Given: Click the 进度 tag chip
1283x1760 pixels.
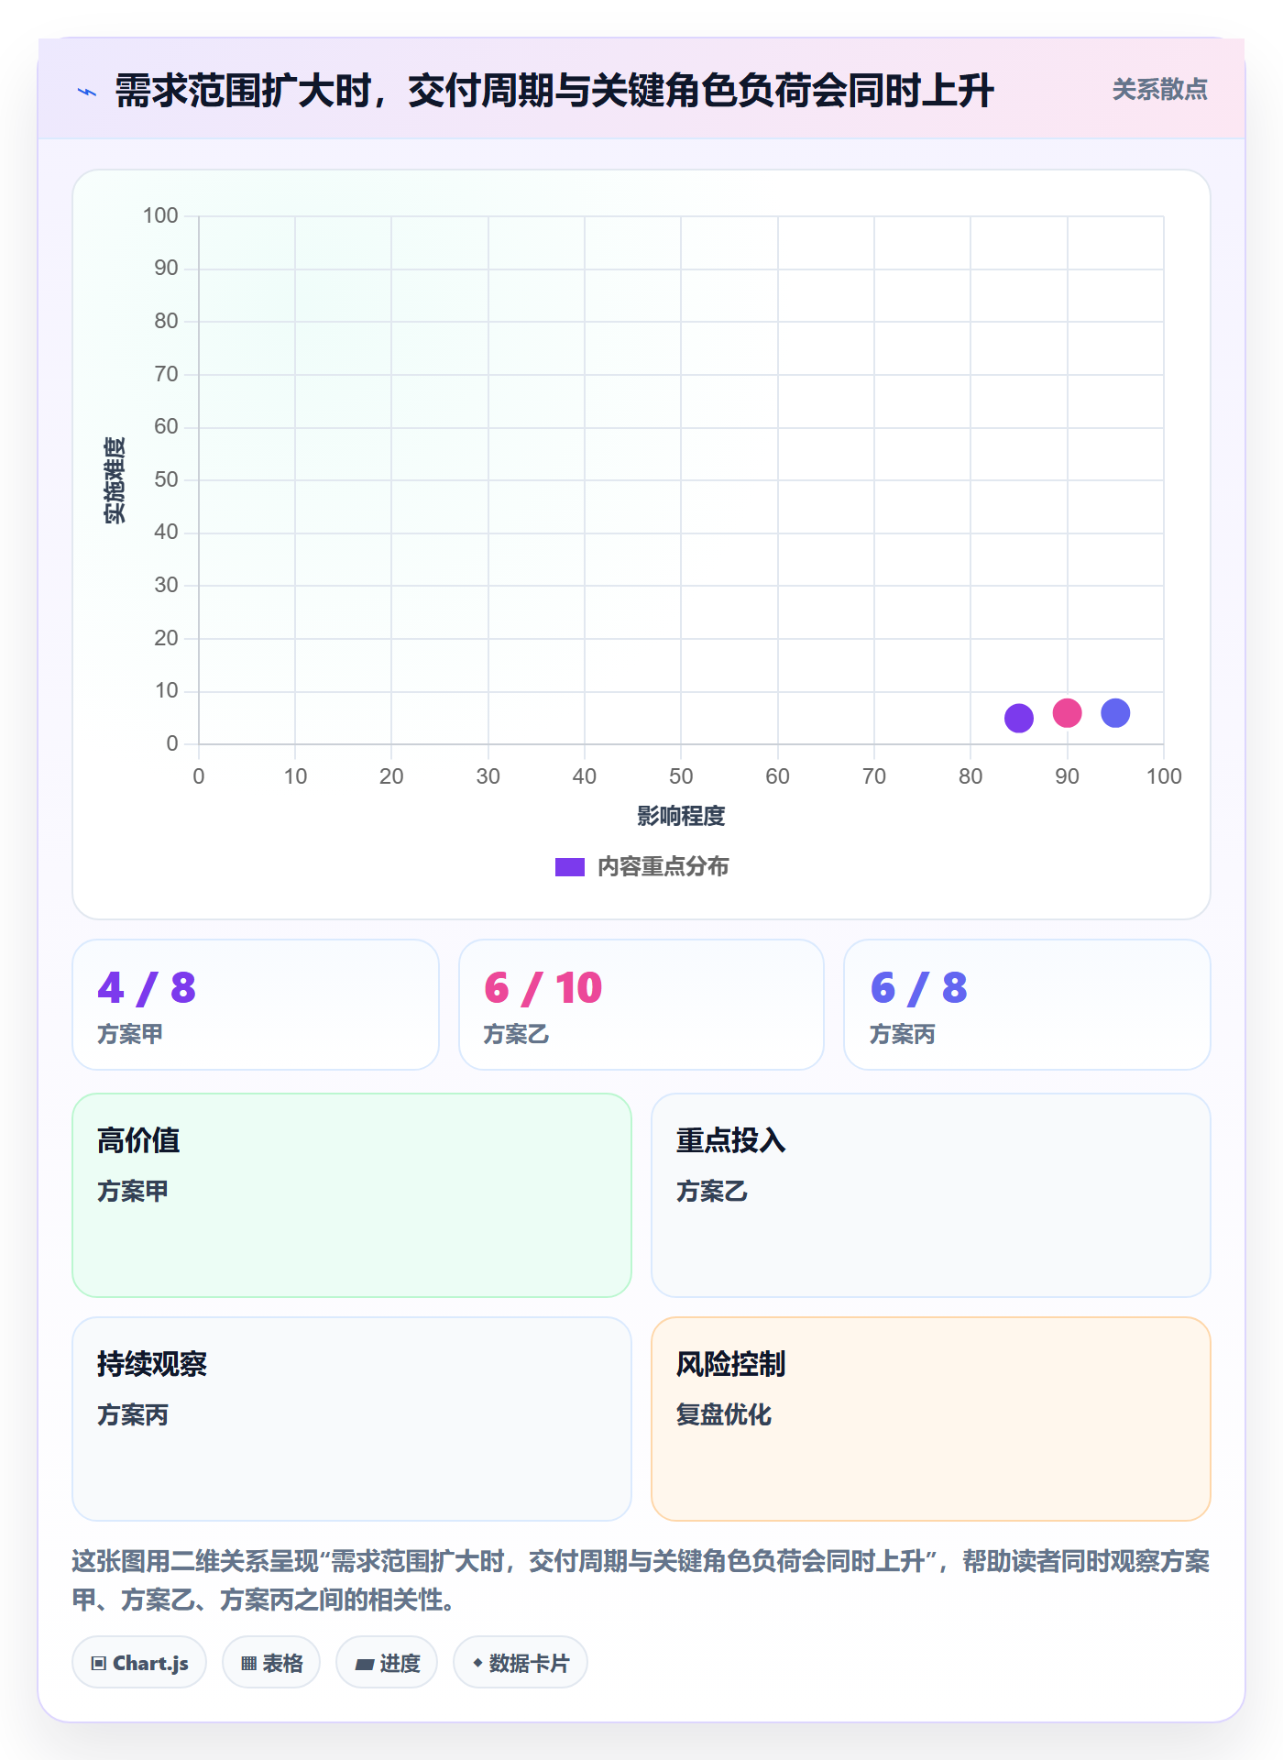Looking at the screenshot, I should point(387,1662).
